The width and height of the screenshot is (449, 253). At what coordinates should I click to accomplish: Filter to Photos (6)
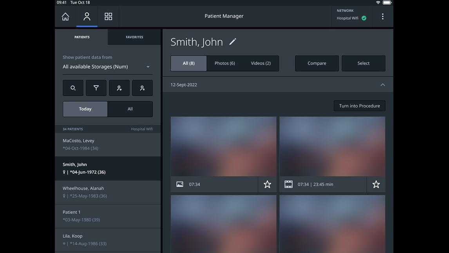(x=225, y=63)
